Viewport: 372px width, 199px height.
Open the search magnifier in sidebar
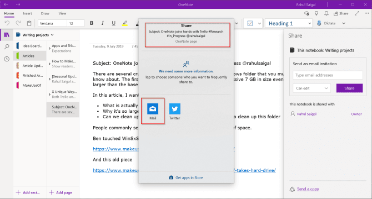[7, 47]
